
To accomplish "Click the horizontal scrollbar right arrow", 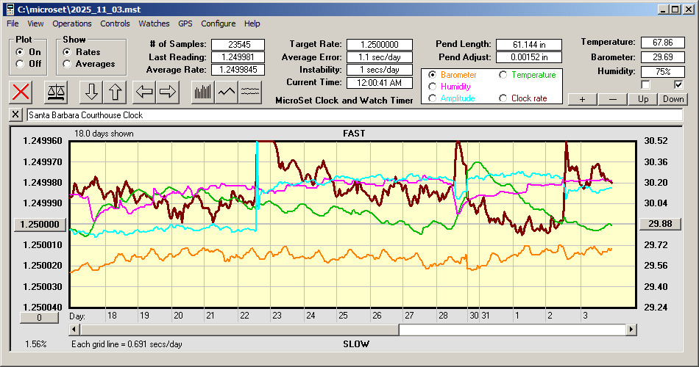I will tap(631, 330).
